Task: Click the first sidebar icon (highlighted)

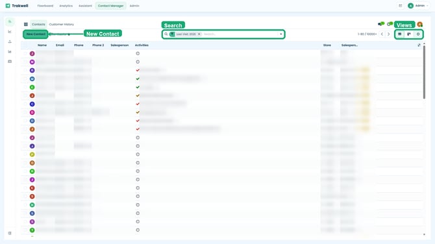Action: pyautogui.click(x=10, y=21)
